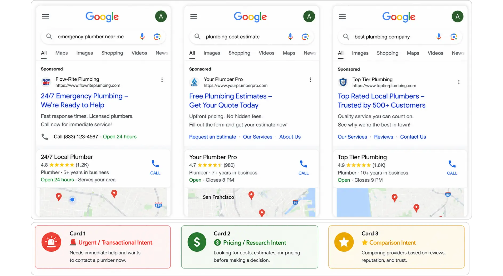The image size is (503, 276).
Task: Open Google Lens in best plumbing company search box
Action: 454,36
